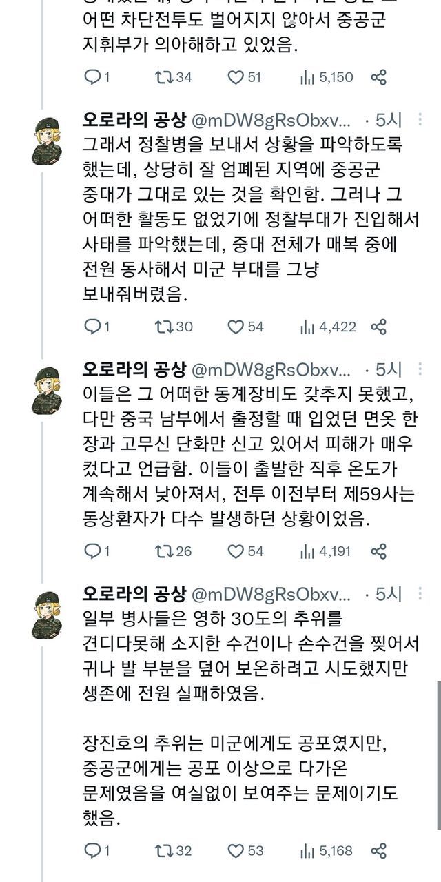Screen dimensions: 441x882
Task: Like the tweet with 51 likes
Action: tap(236, 78)
